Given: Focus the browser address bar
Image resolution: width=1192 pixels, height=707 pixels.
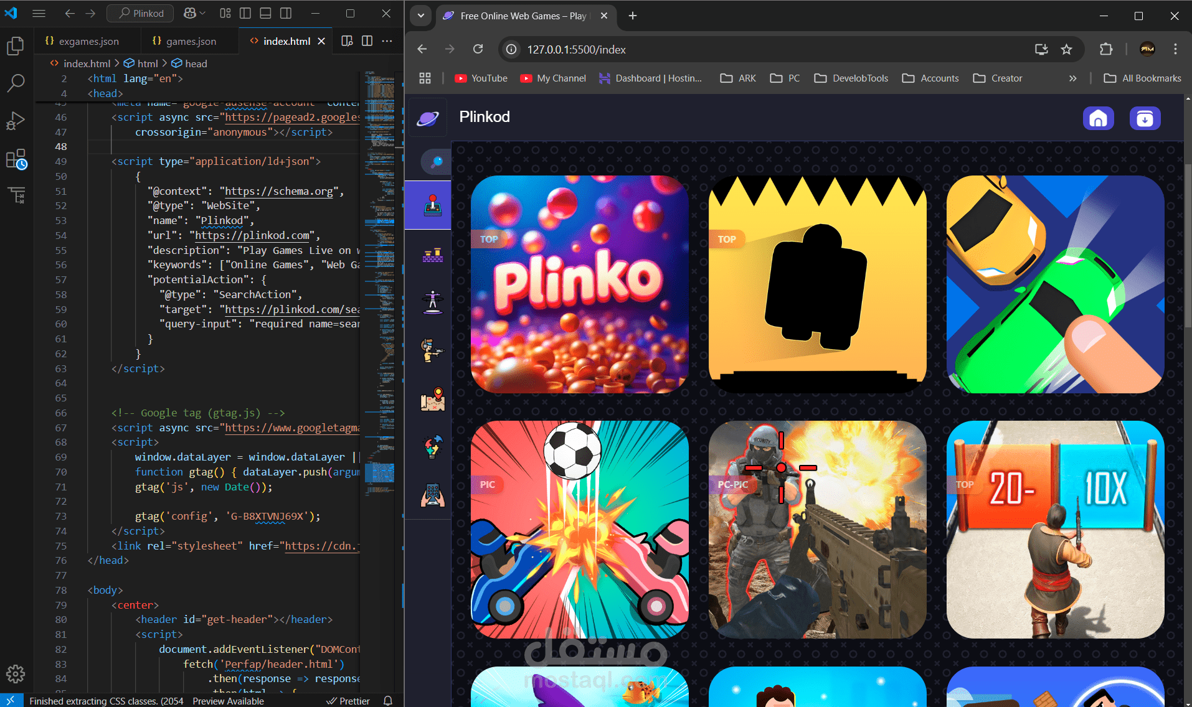Looking at the screenshot, I should tap(772, 49).
